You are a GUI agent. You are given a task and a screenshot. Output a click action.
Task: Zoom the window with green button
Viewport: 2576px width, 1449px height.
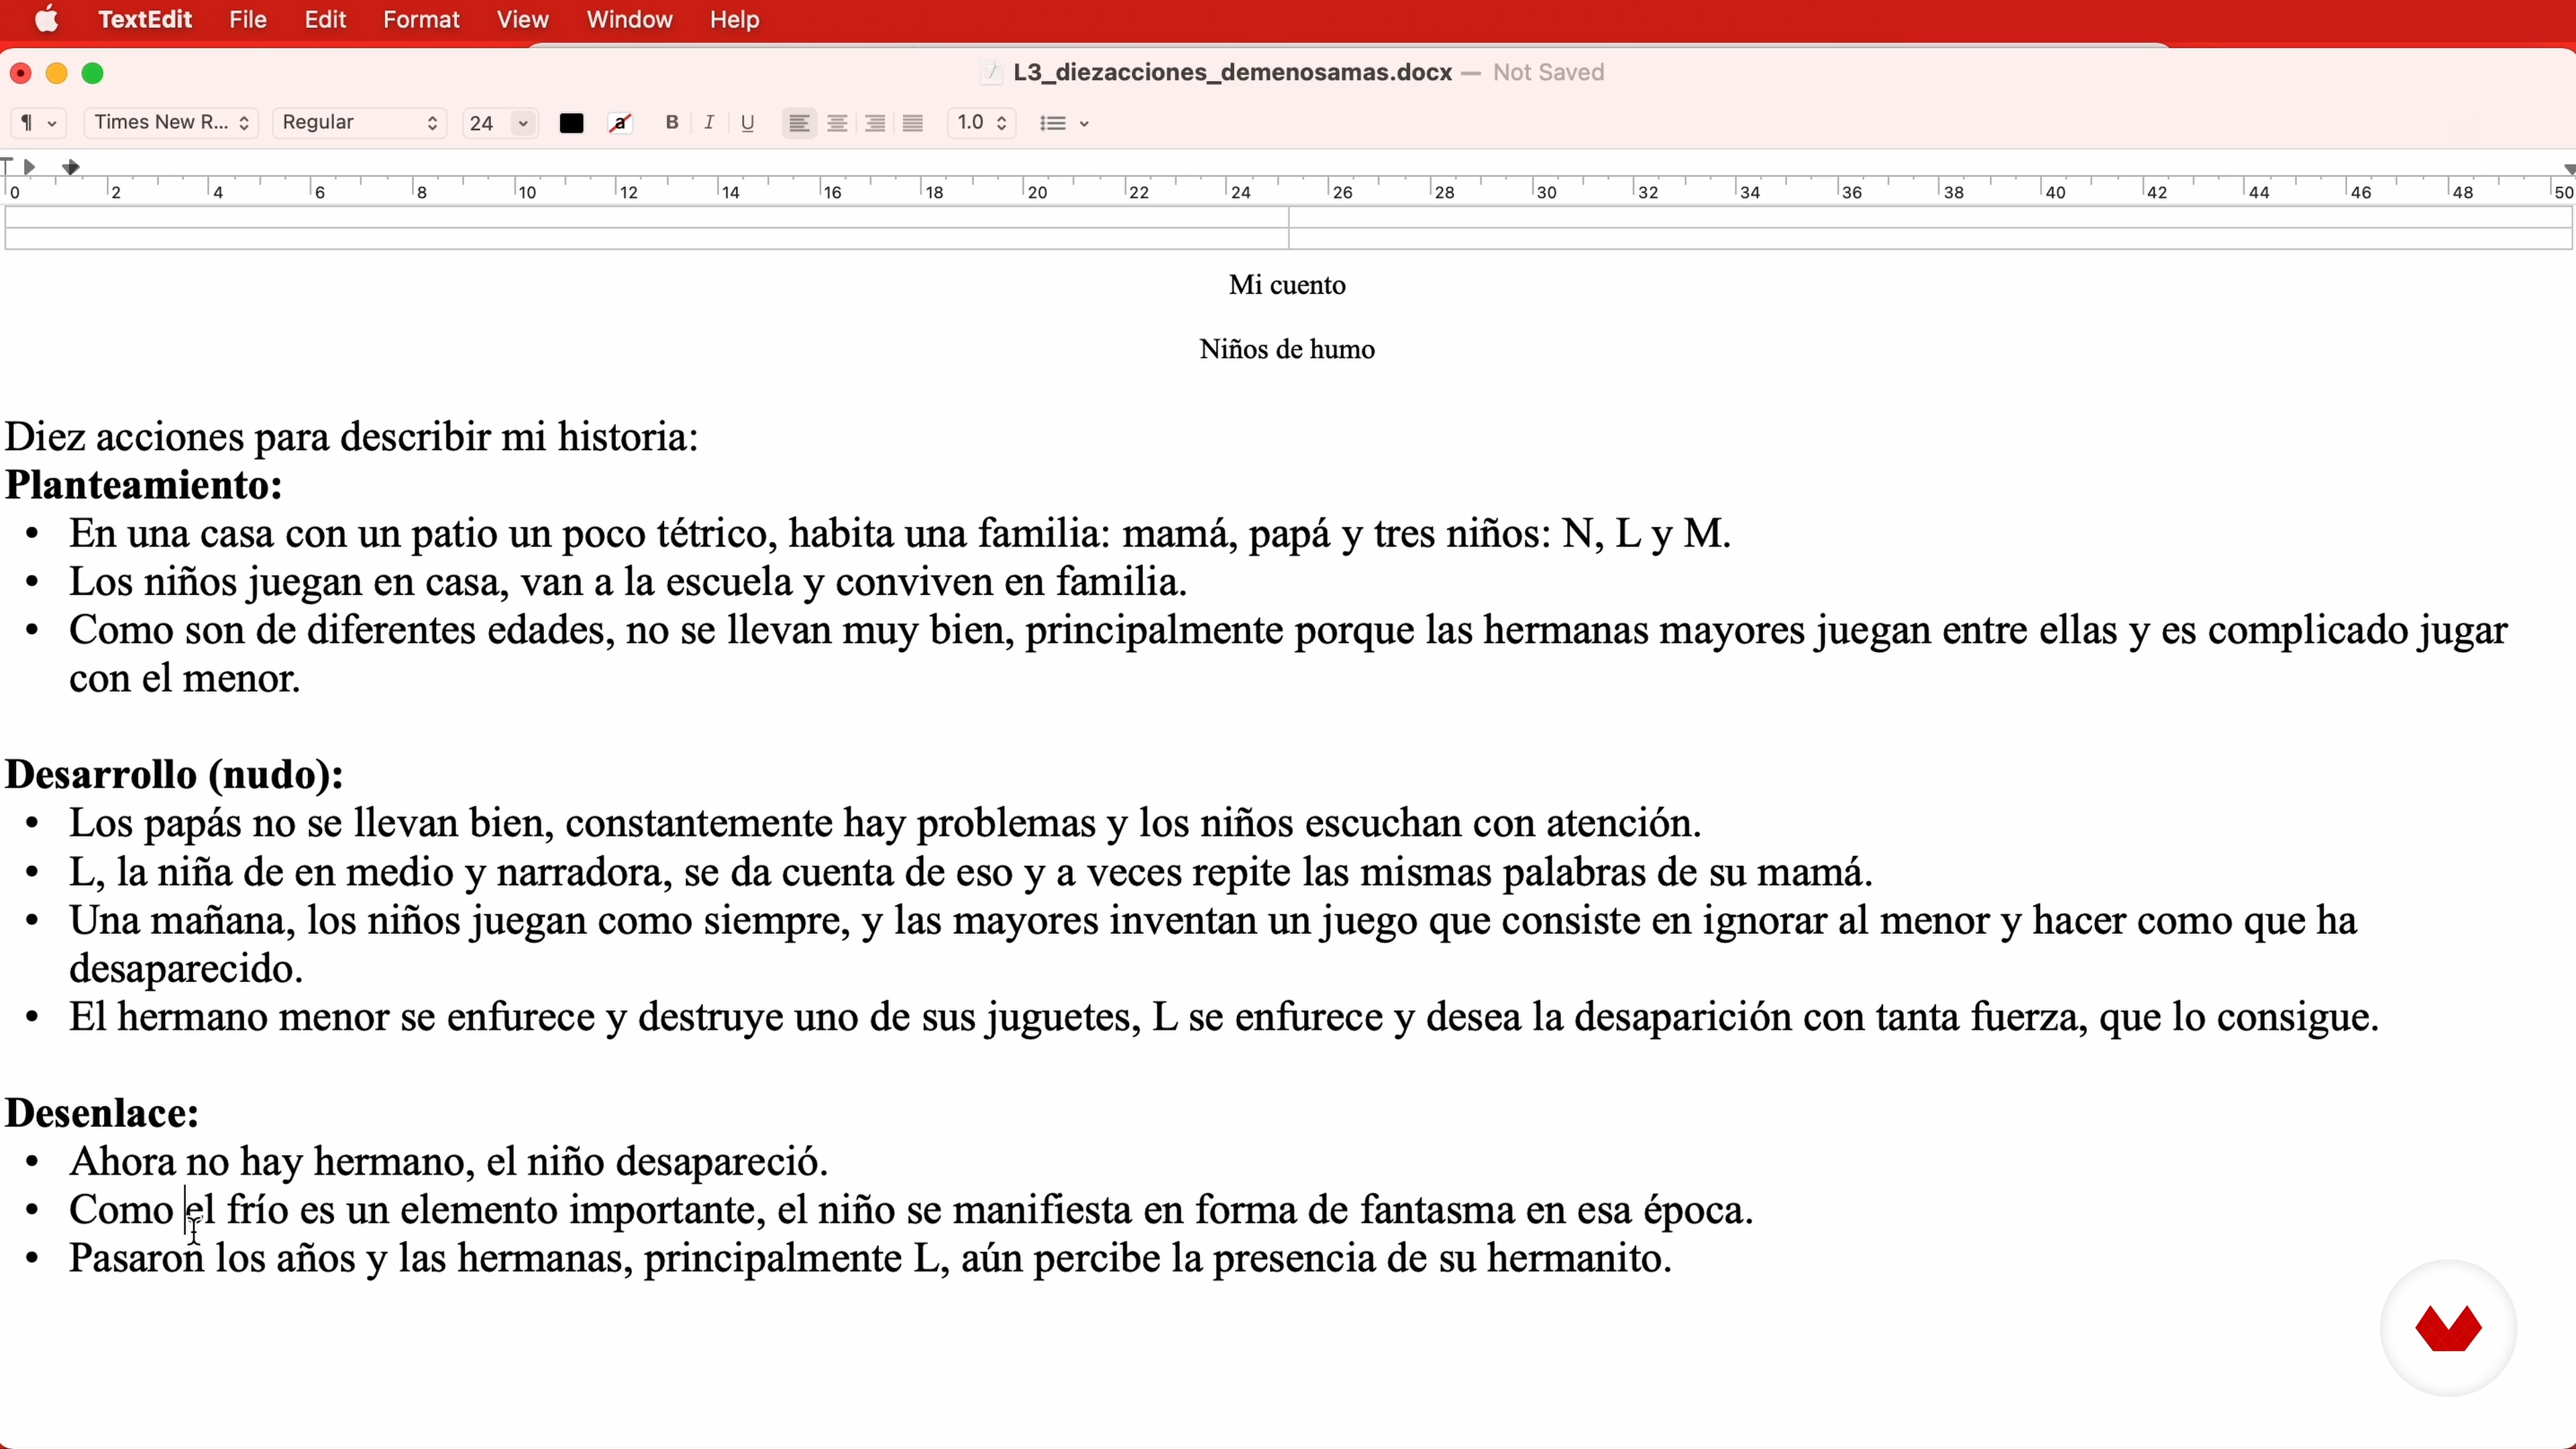tap(92, 73)
